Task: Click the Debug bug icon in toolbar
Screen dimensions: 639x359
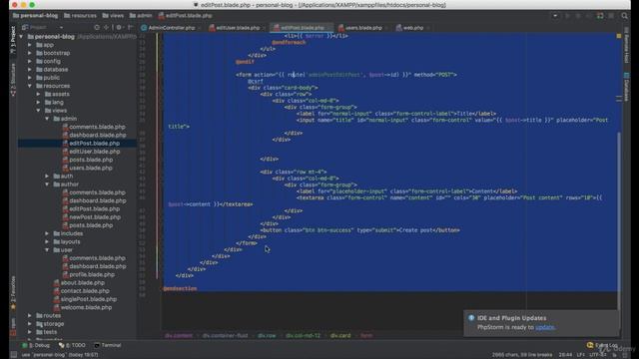Action: pos(578,16)
